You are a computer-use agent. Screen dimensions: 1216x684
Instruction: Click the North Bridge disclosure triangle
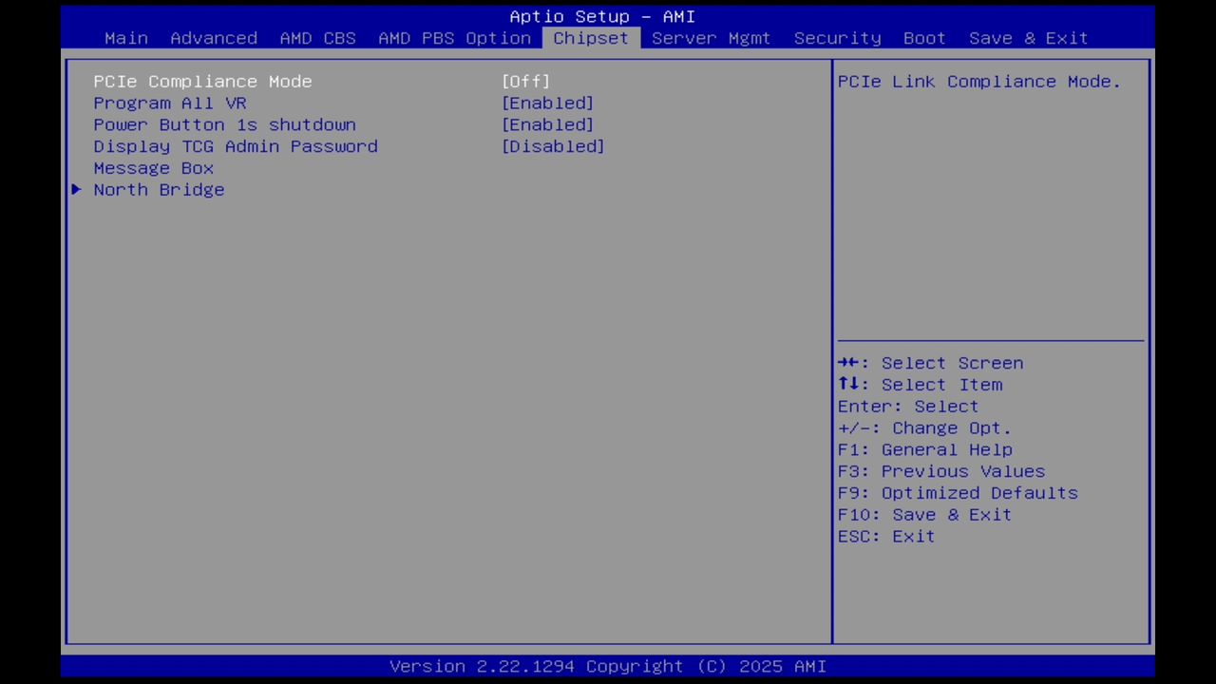(76, 190)
